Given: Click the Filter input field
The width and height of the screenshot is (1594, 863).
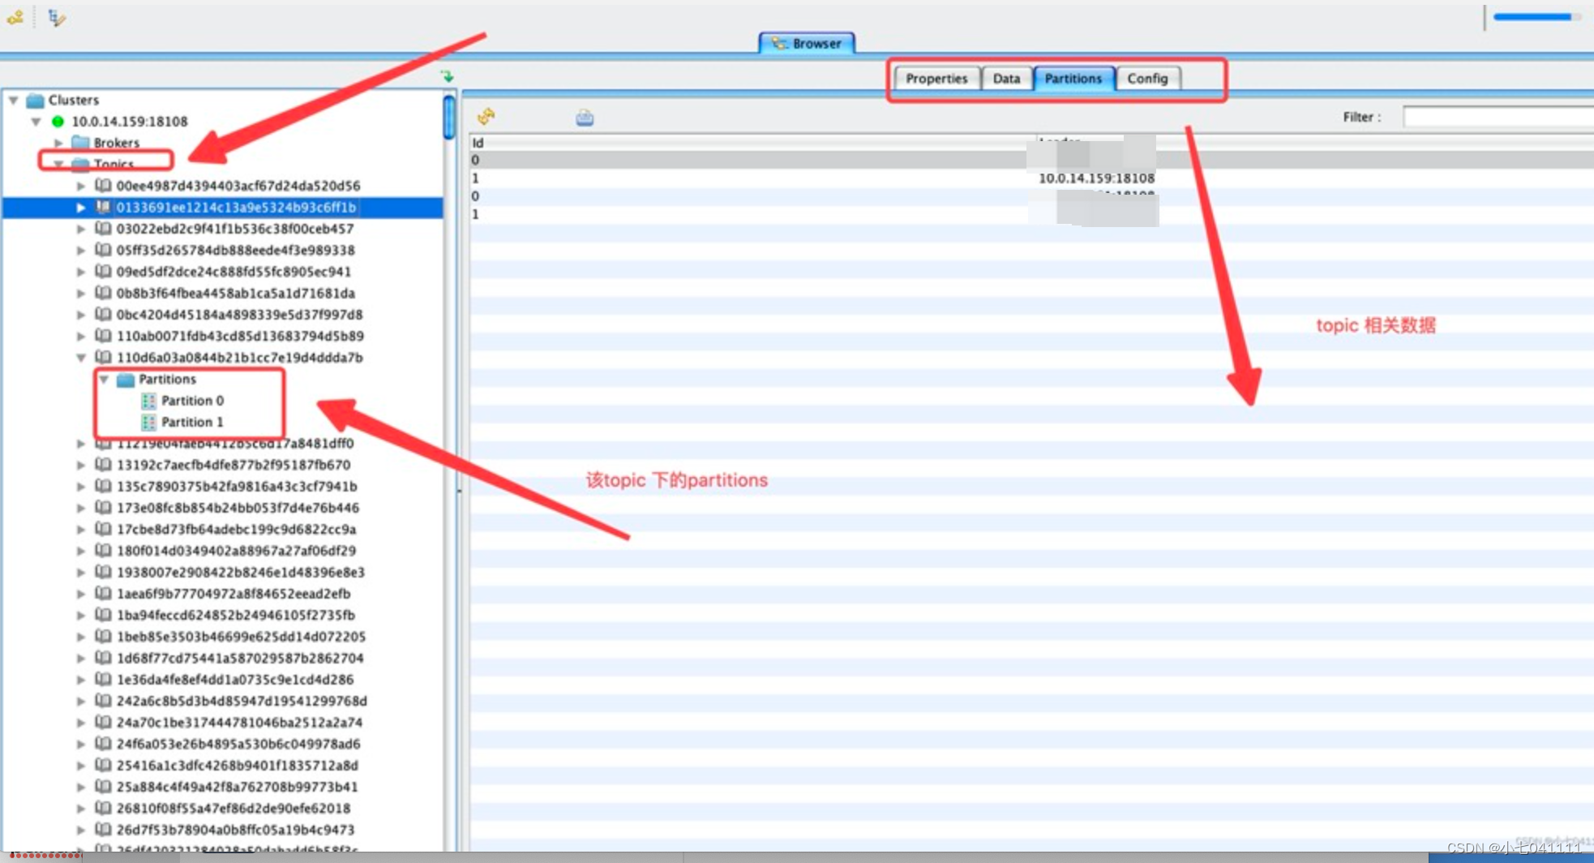Looking at the screenshot, I should click(1498, 117).
